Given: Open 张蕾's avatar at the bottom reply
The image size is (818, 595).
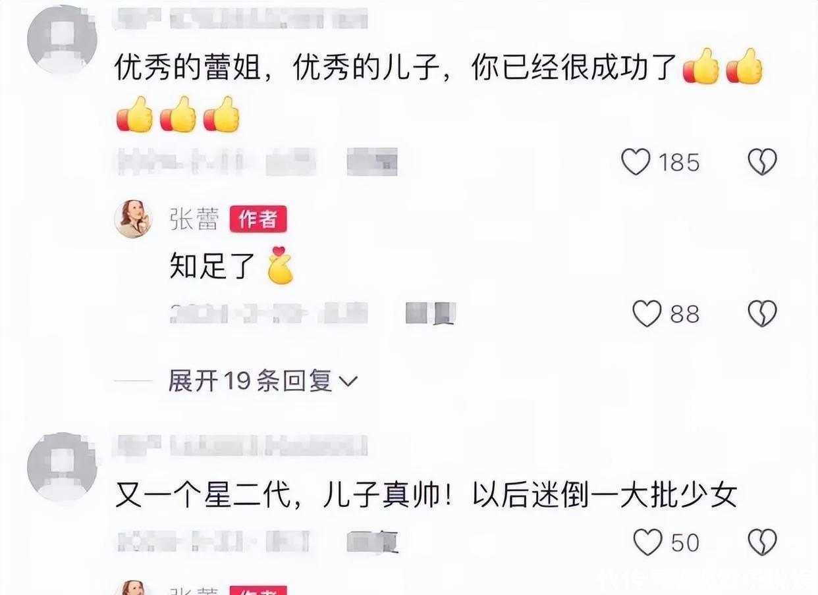Looking at the screenshot, I should point(134,588).
